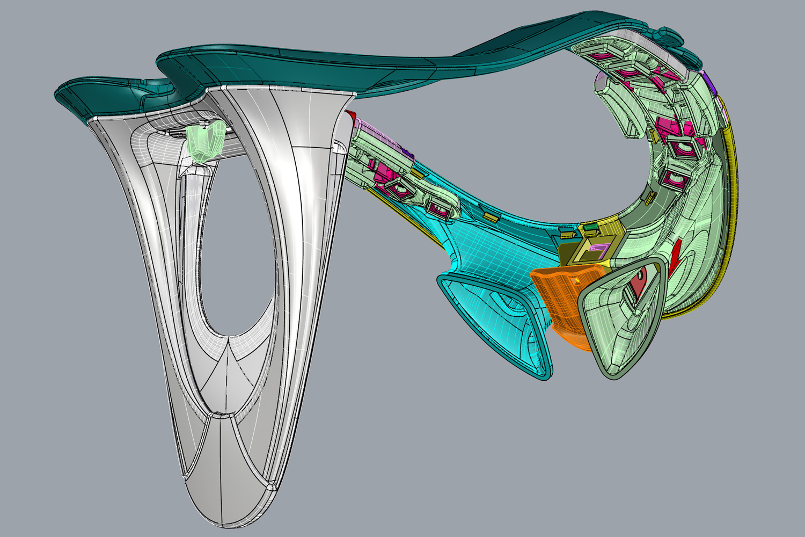Click the small yellow tab on cyan arm

(x=490, y=216)
